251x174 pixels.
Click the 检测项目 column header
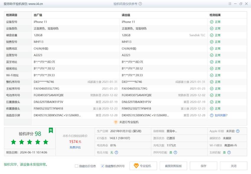click(12, 15)
